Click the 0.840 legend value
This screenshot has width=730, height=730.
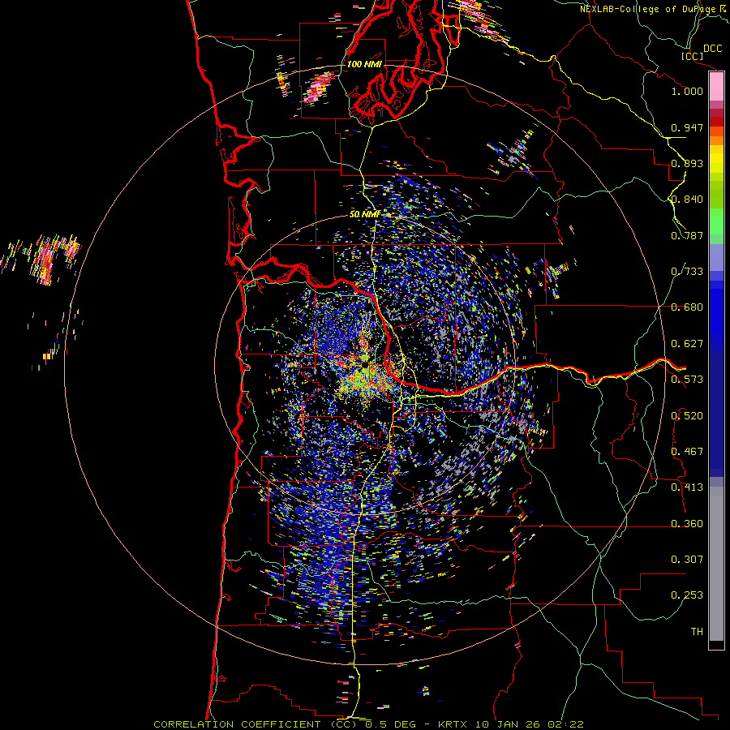coord(687,200)
